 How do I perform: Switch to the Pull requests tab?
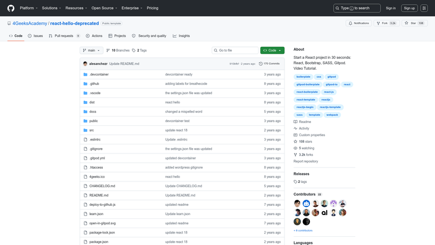click(64, 36)
